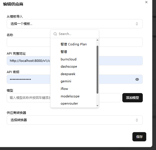156x150 pixels.
Task: Click scroll down arrow of template list
Action: [97, 105]
